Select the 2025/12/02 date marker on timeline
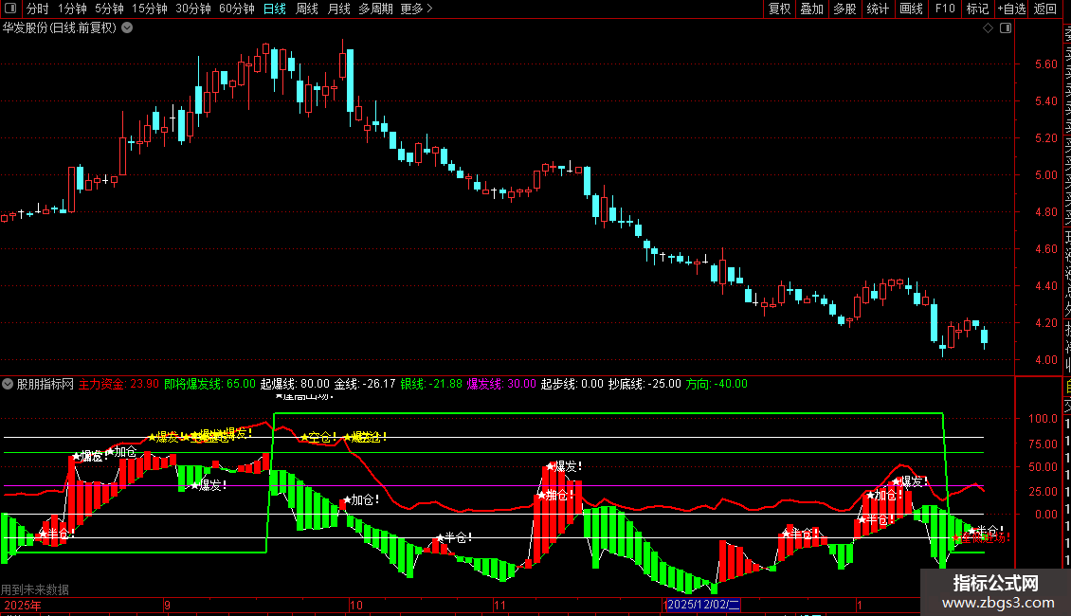1071x616 pixels. [703, 605]
